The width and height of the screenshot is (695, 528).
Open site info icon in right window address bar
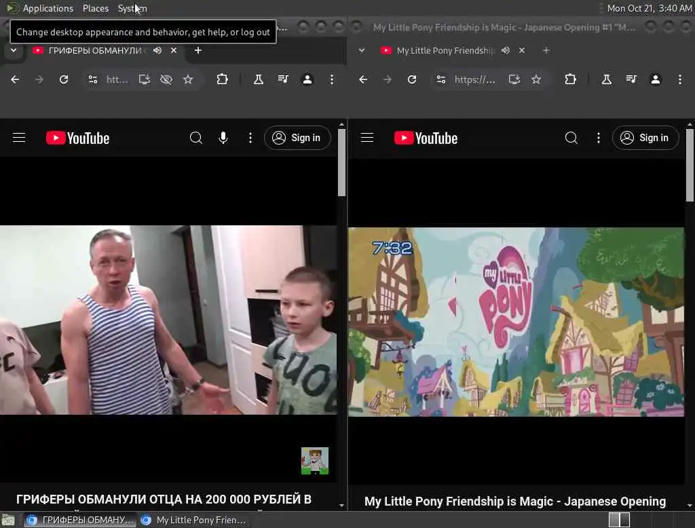pos(441,79)
